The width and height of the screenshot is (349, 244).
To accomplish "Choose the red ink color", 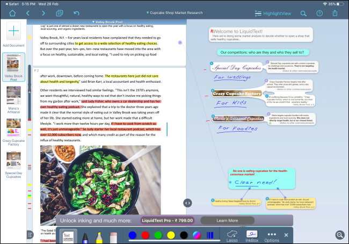I will coord(146,235).
